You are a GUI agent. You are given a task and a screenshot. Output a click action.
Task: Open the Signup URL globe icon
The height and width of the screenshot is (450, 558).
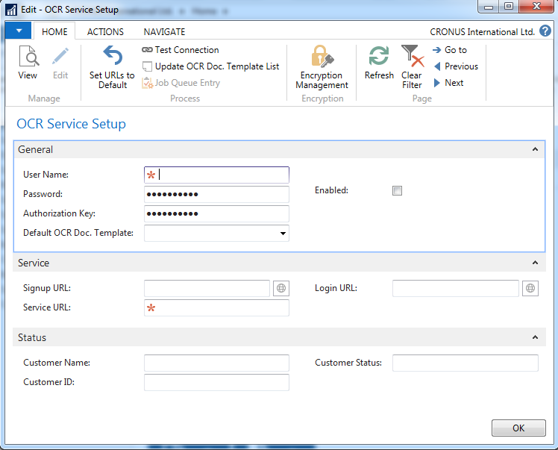(281, 288)
